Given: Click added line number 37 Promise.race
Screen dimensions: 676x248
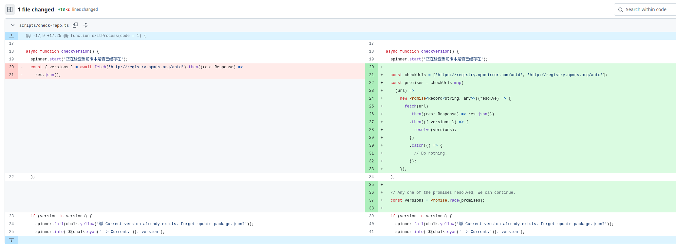Looking at the screenshot, I should point(371,200).
